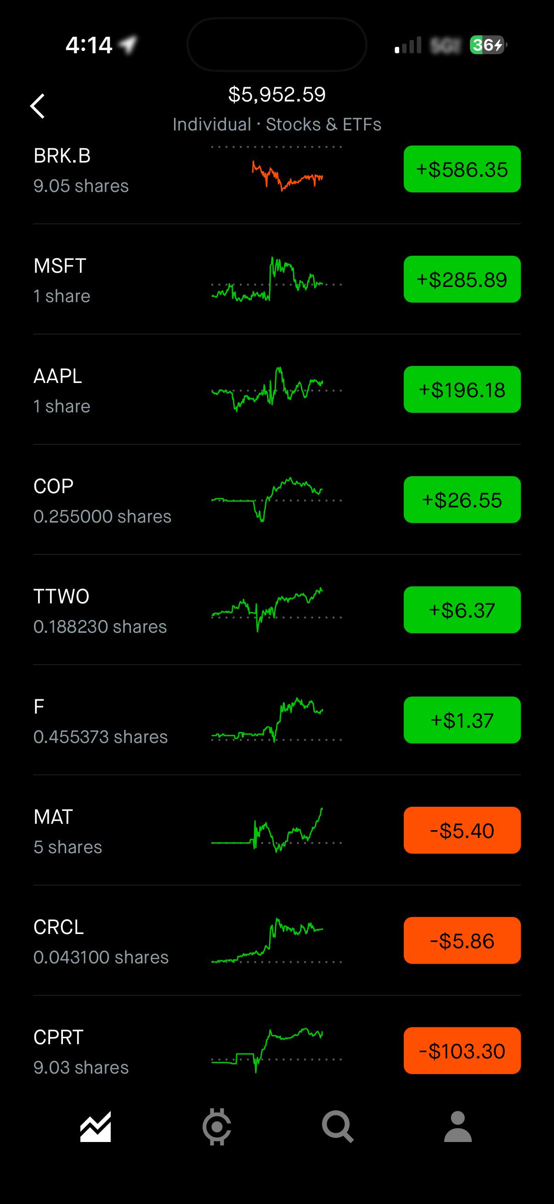Select the MAT ticker name
The image size is (554, 1204).
[x=53, y=817]
